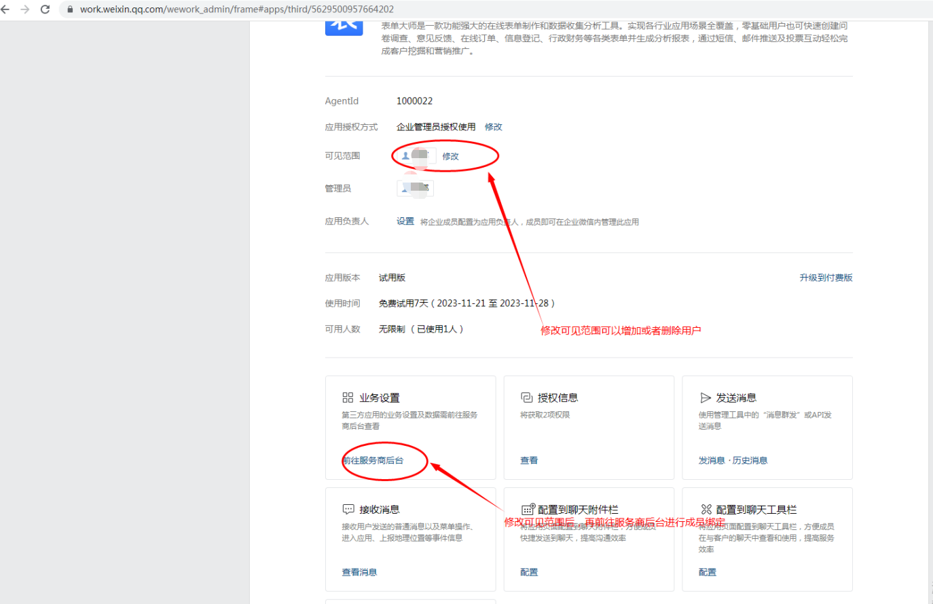
Task: Click 修改 next to 应用授权方式
Action: (x=494, y=127)
